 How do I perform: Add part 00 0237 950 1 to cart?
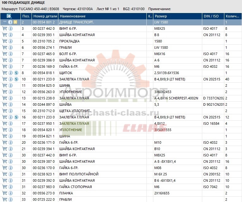click(x=5, y=123)
